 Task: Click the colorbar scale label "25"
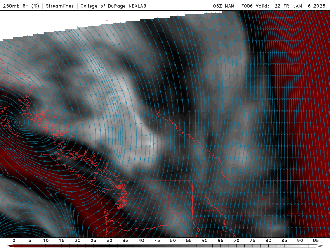click(94, 241)
